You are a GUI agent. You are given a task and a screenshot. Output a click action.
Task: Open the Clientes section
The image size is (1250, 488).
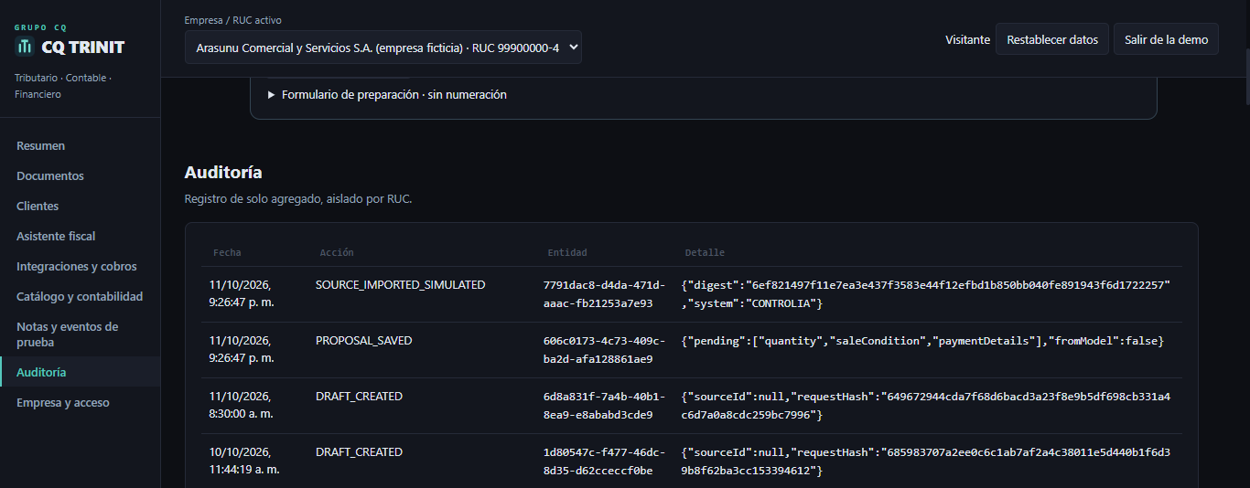[x=81, y=207]
